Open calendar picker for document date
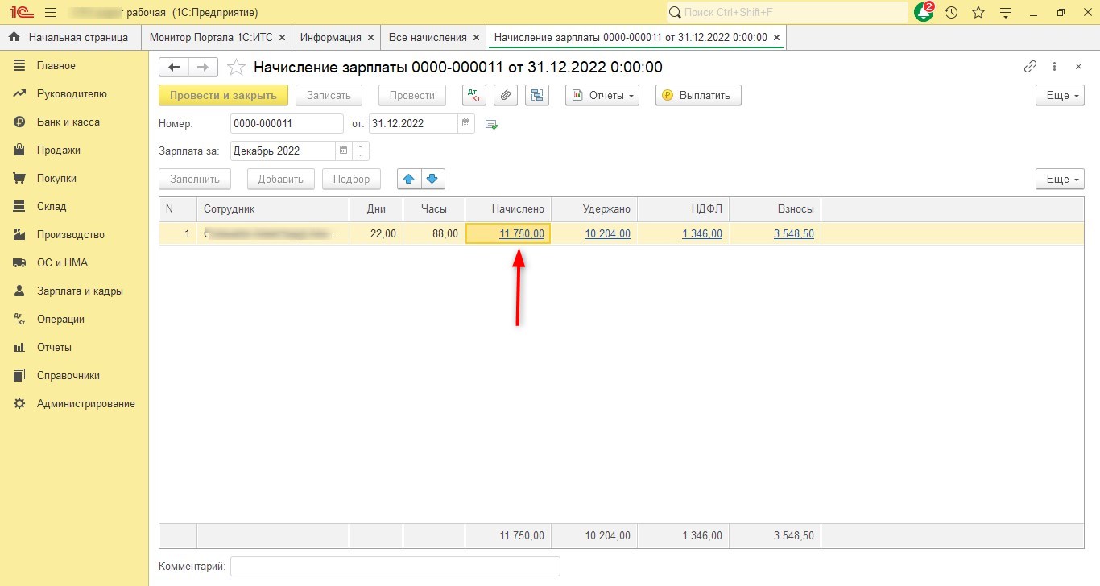Screen dimensions: 1100x586 tap(466, 124)
